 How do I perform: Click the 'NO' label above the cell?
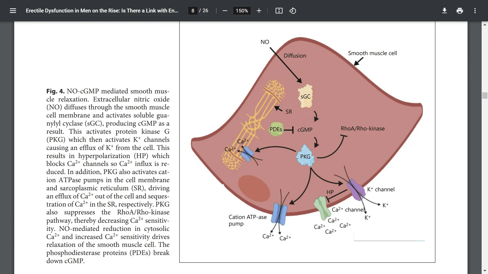click(x=265, y=42)
